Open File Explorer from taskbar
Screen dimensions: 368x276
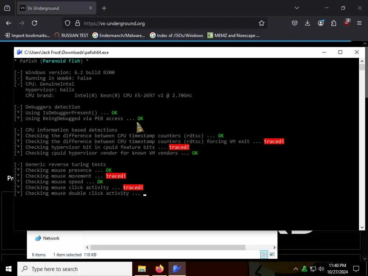(x=142, y=269)
